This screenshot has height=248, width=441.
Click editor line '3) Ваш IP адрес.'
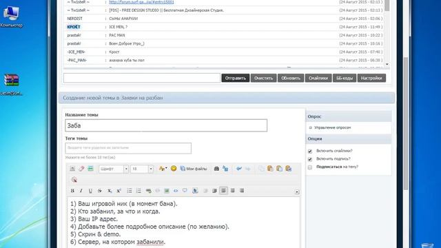click(x=94, y=219)
